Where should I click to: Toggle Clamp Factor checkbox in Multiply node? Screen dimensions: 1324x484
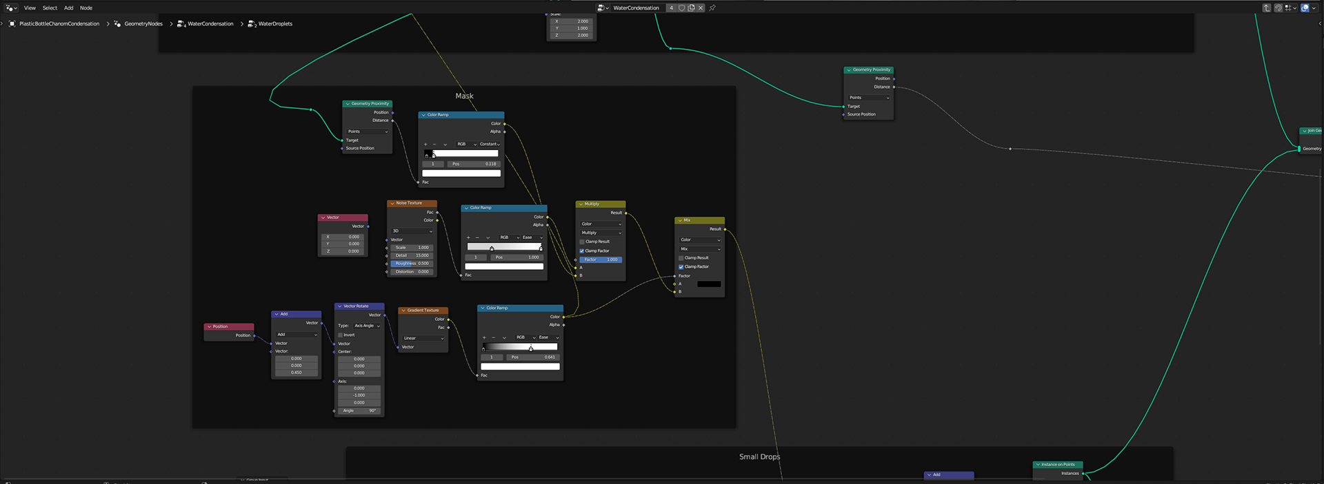coord(582,251)
